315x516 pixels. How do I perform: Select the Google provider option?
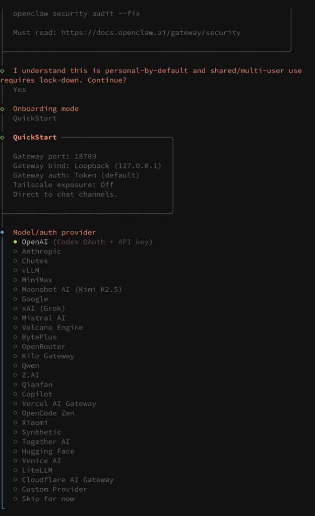click(x=34, y=299)
